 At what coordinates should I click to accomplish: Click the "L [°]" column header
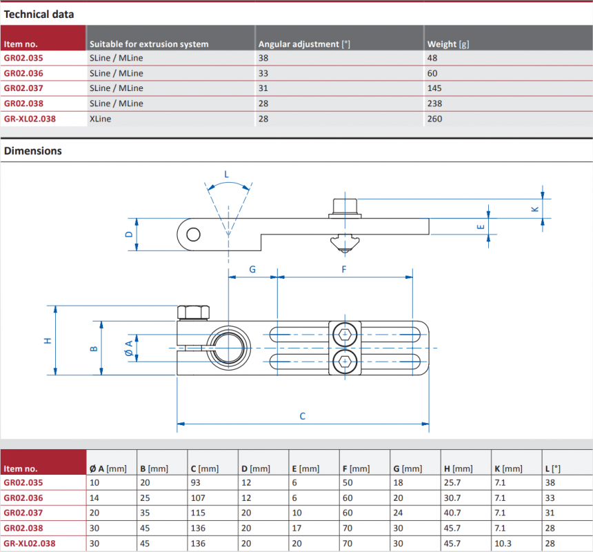(553, 469)
